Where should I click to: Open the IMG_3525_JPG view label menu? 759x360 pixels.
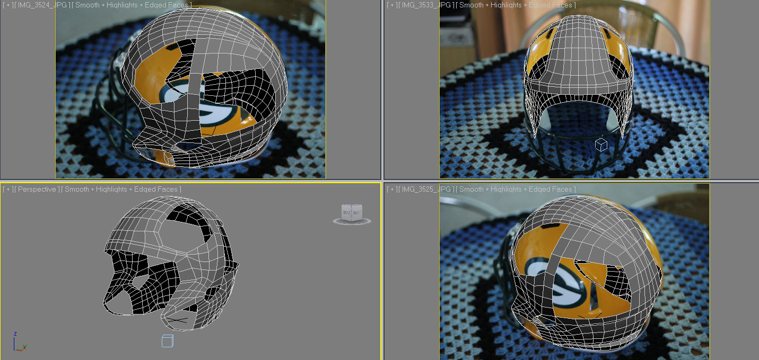click(x=427, y=189)
